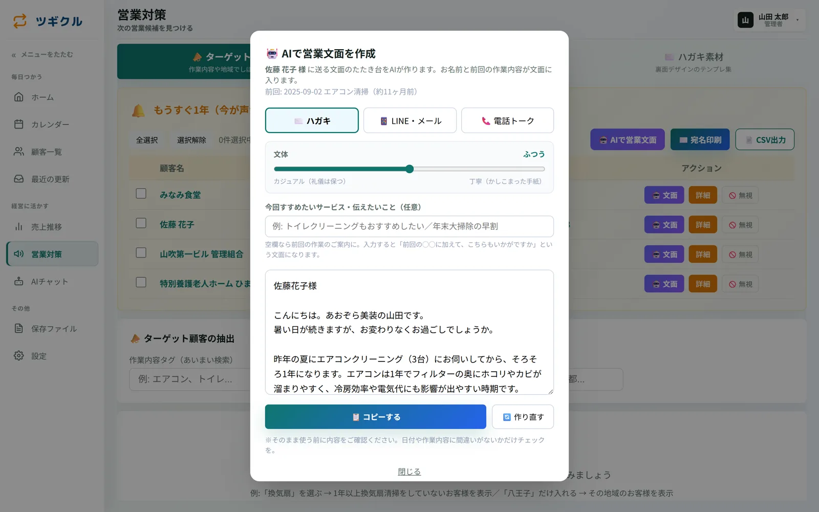Select the ハガキ format option
The width and height of the screenshot is (819, 512).
(312, 120)
